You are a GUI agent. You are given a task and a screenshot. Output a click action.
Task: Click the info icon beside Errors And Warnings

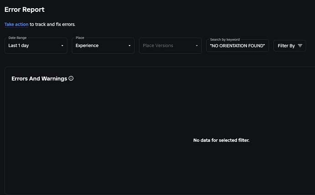[x=71, y=78]
